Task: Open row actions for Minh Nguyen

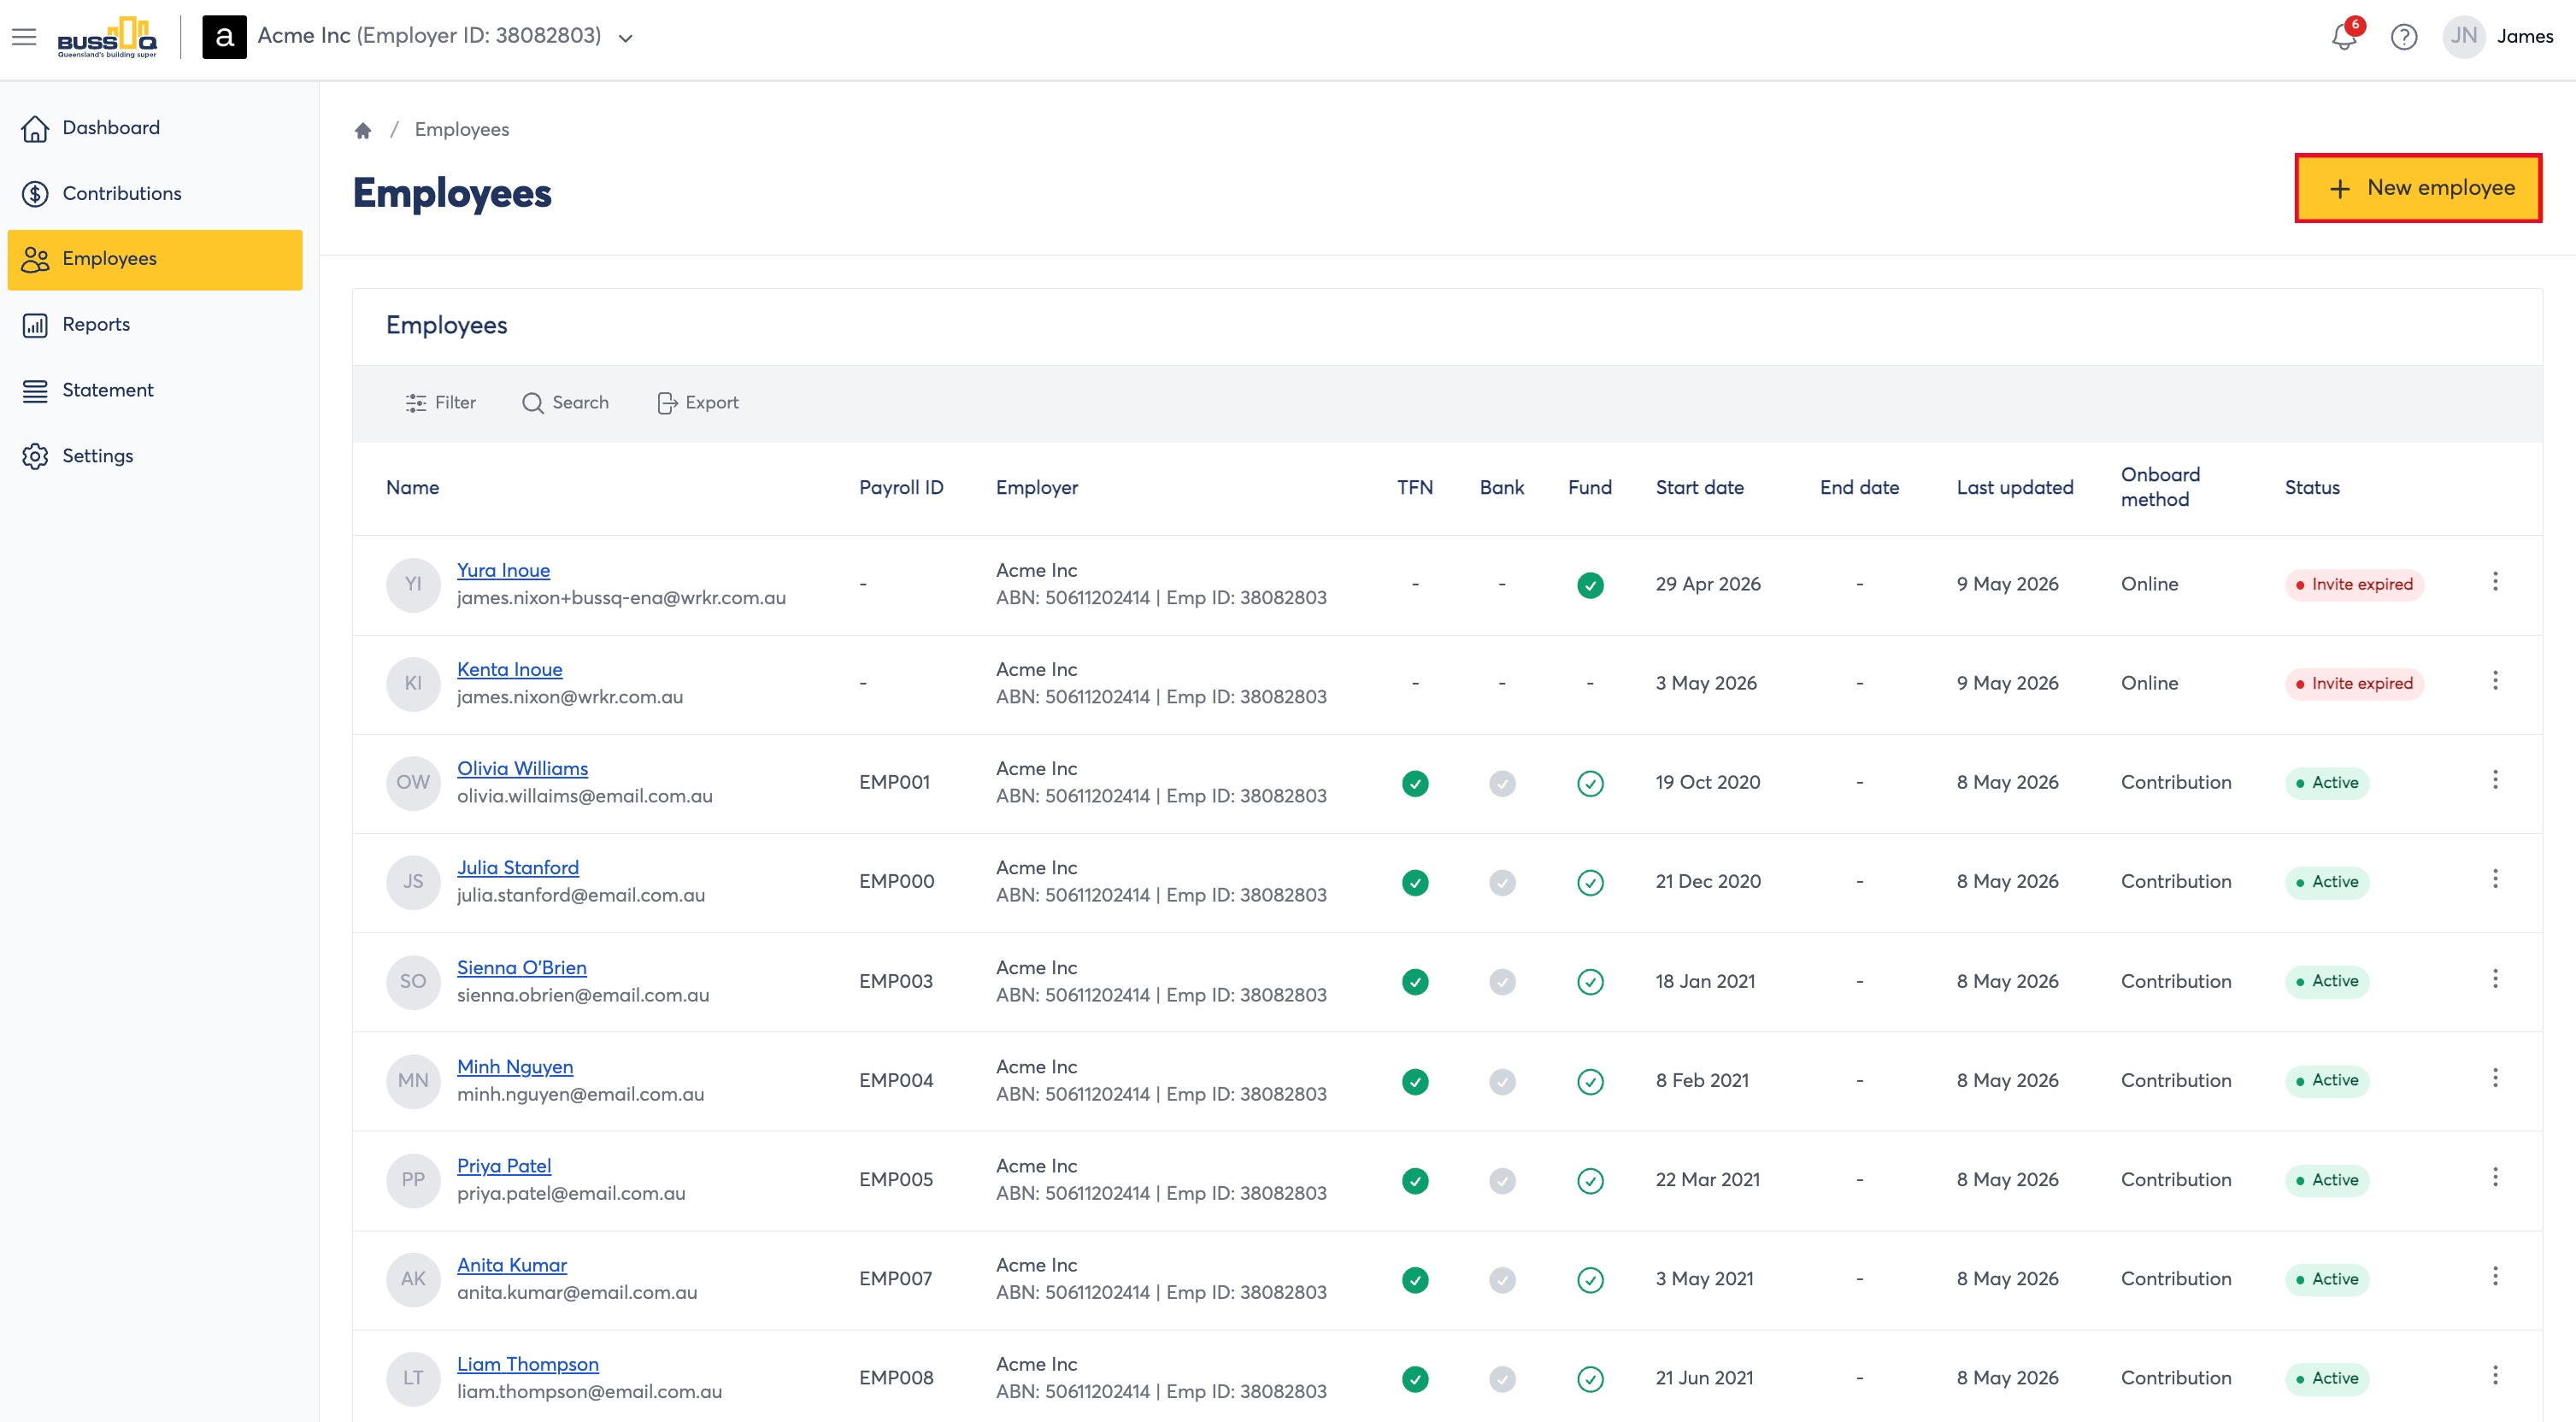Action: coord(2495,1078)
